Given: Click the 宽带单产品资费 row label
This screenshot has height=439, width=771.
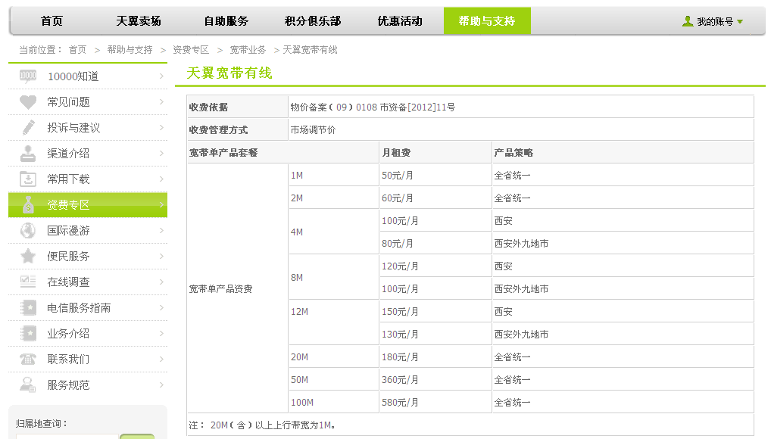Looking at the screenshot, I should (x=221, y=288).
